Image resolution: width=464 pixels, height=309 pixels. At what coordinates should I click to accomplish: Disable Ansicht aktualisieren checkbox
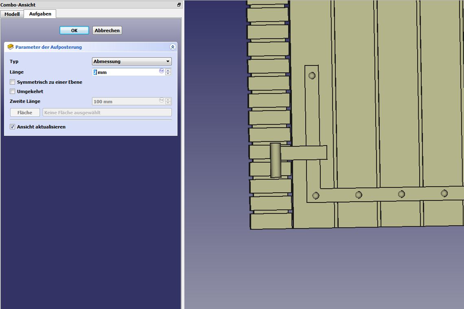tap(13, 127)
